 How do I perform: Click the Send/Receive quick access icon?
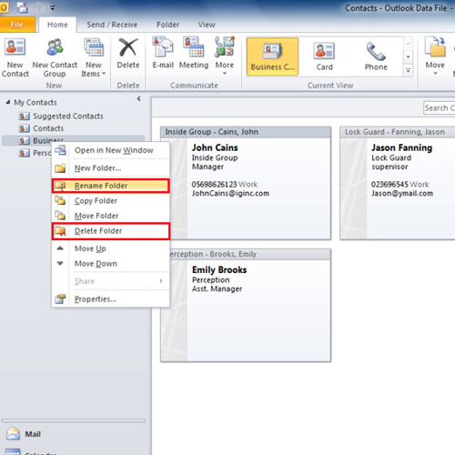(x=23, y=8)
